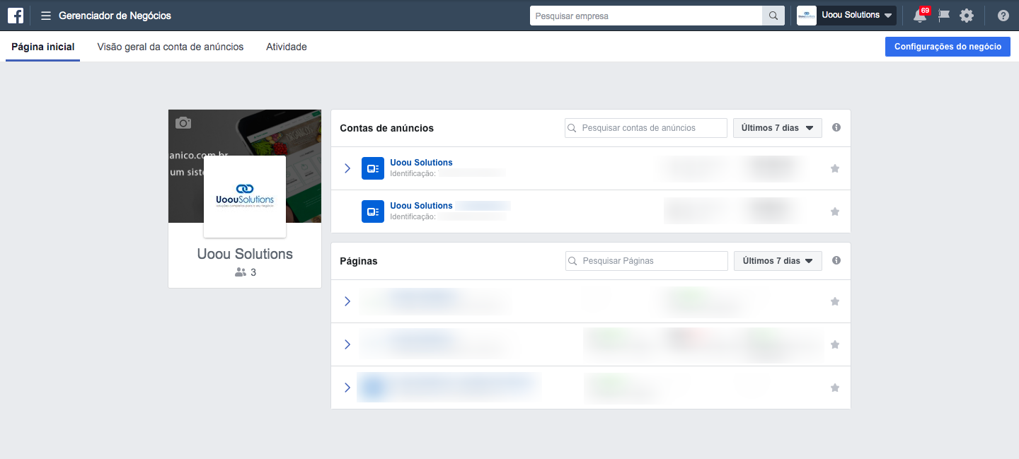Click the Gerenciador de Negócios title
This screenshot has width=1019, height=459.
pos(115,16)
